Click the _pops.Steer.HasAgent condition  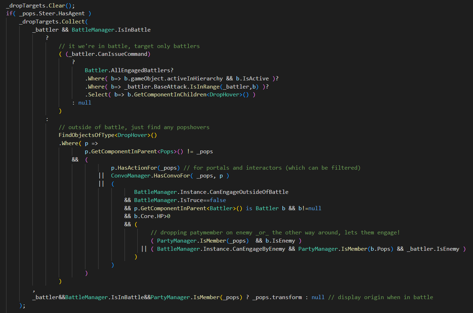[x=52, y=13]
